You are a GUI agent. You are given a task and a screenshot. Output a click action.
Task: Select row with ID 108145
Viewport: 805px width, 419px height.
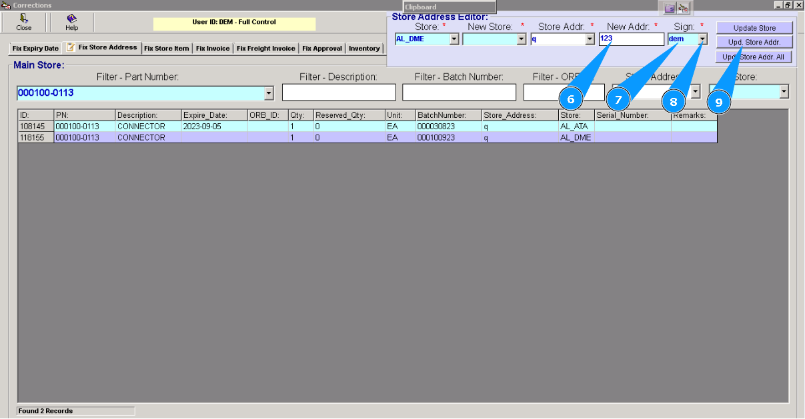pos(367,126)
